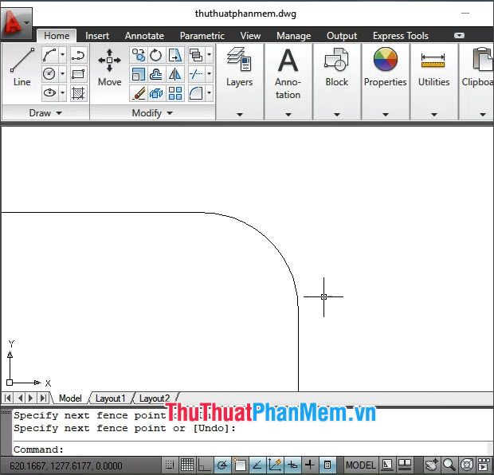Open the AutoCAD application menu button
The height and width of the screenshot is (475, 494).
[16, 23]
